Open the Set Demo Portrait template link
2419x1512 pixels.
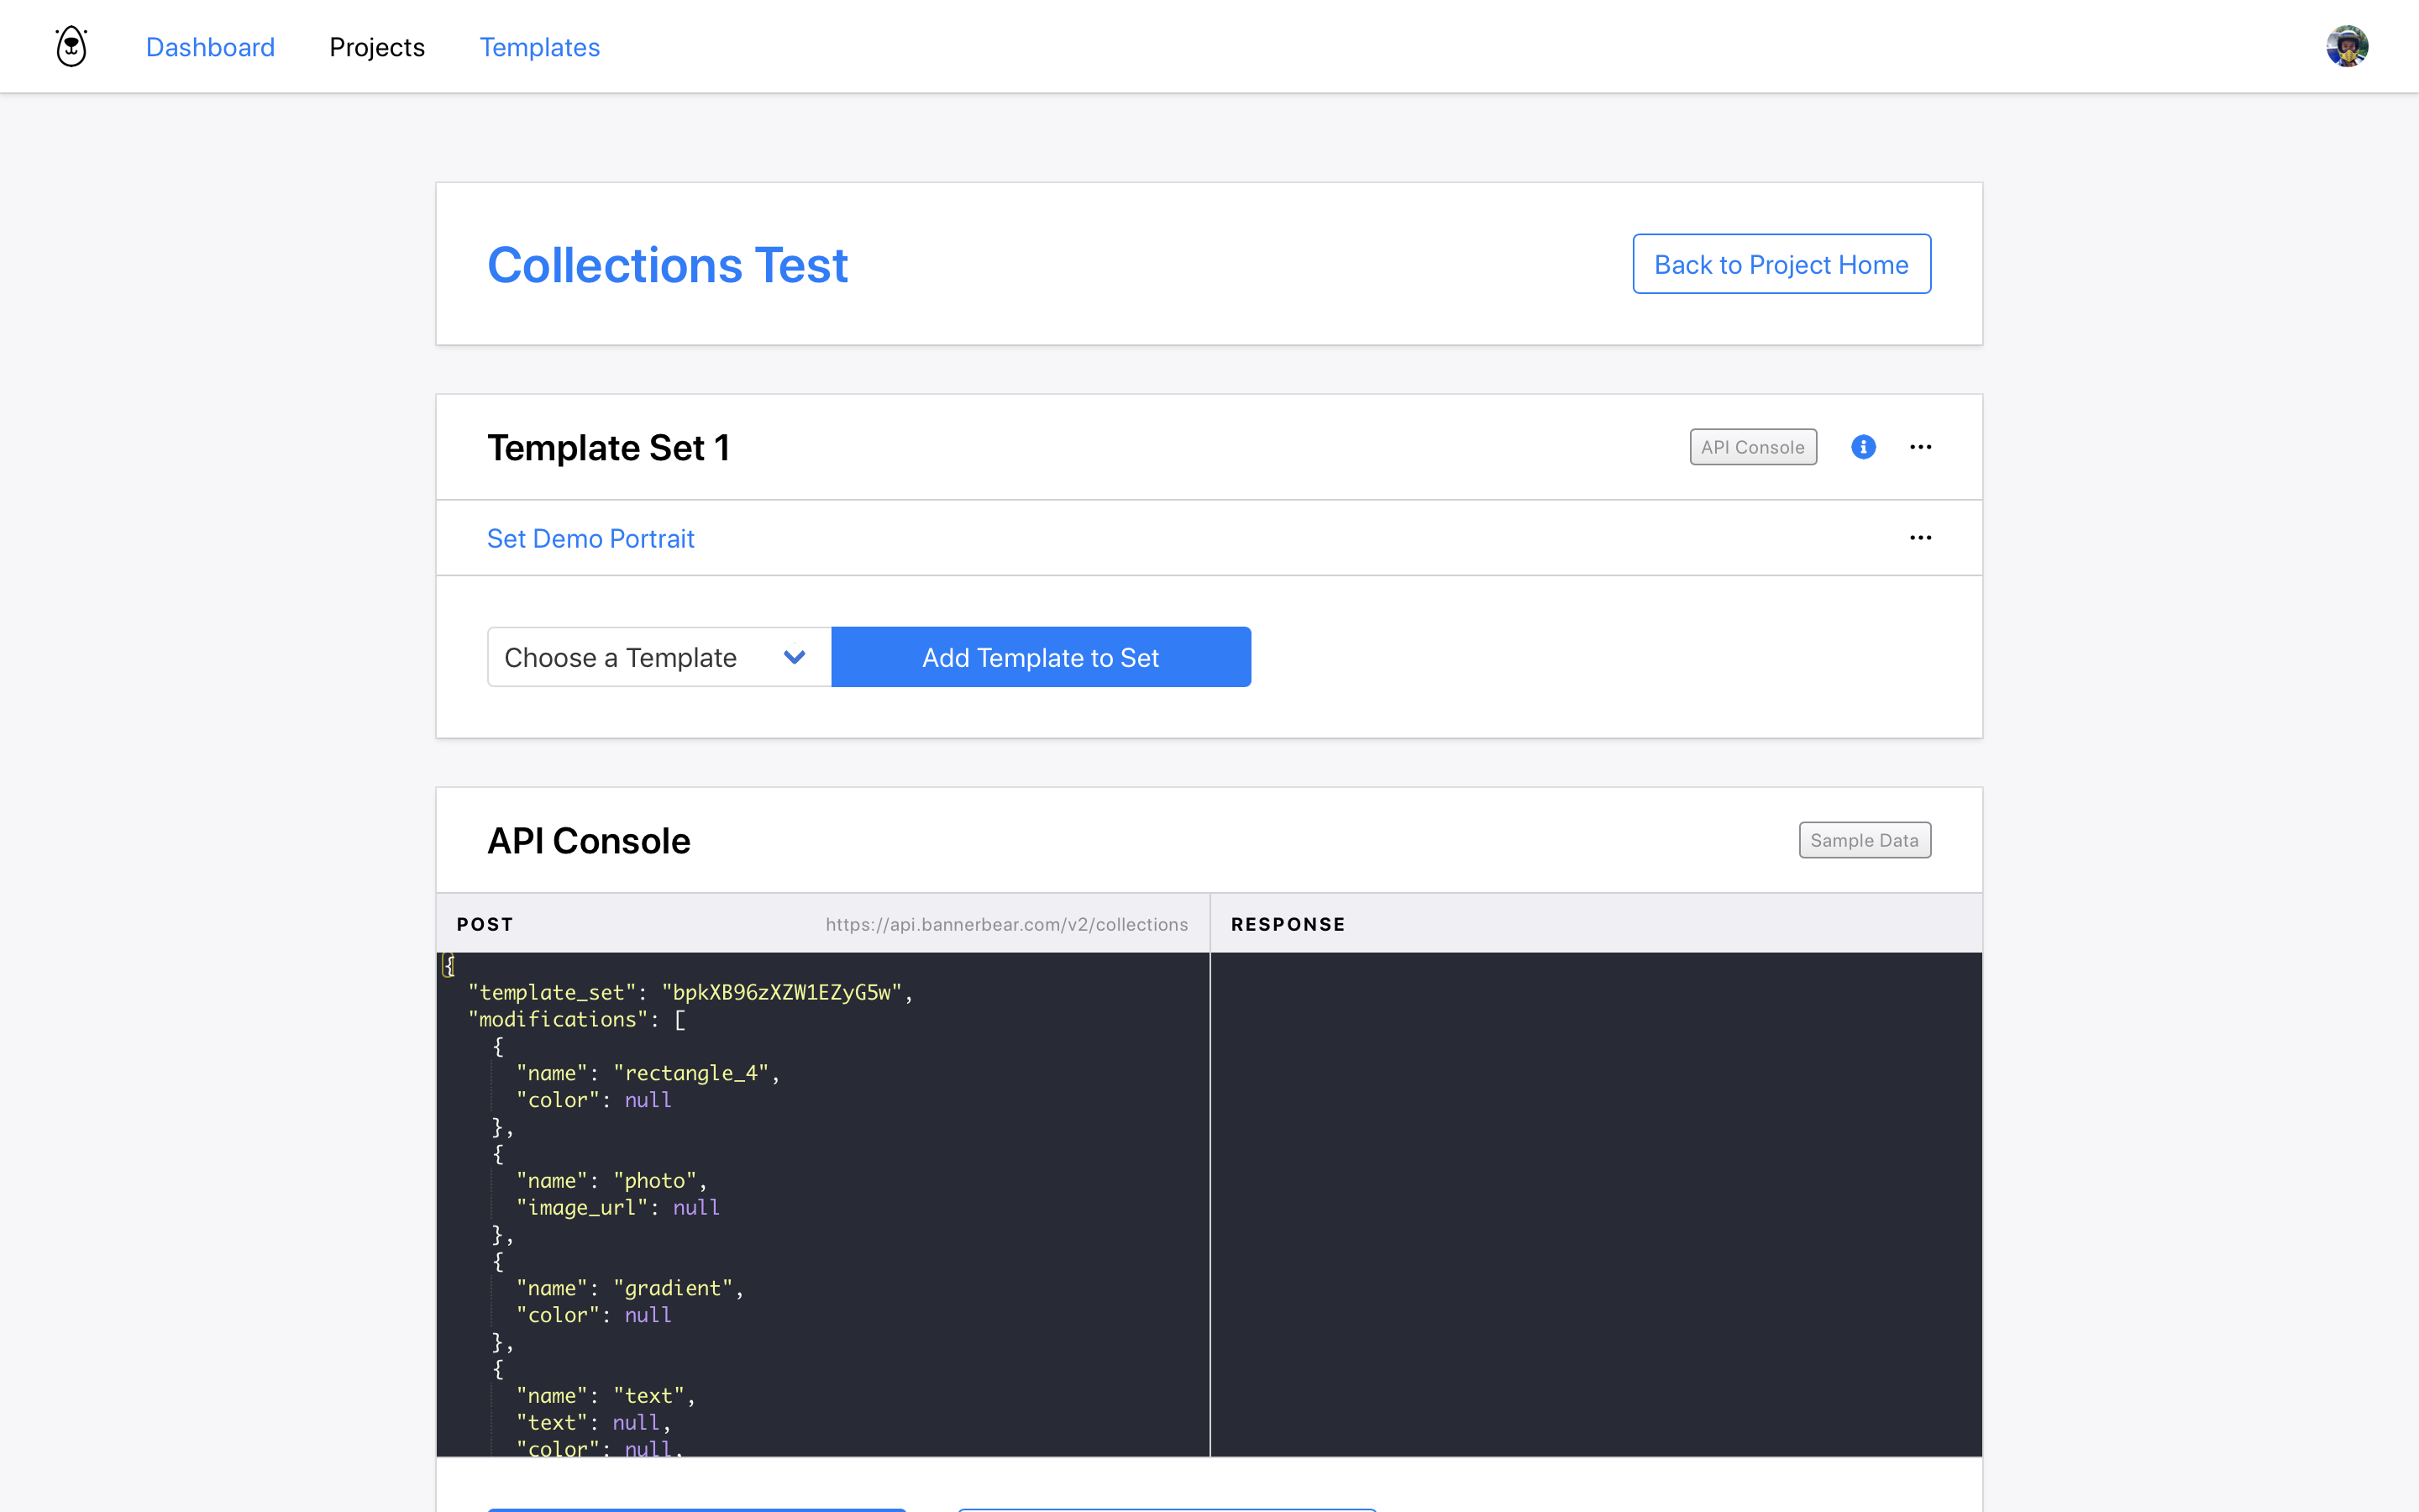(x=590, y=538)
